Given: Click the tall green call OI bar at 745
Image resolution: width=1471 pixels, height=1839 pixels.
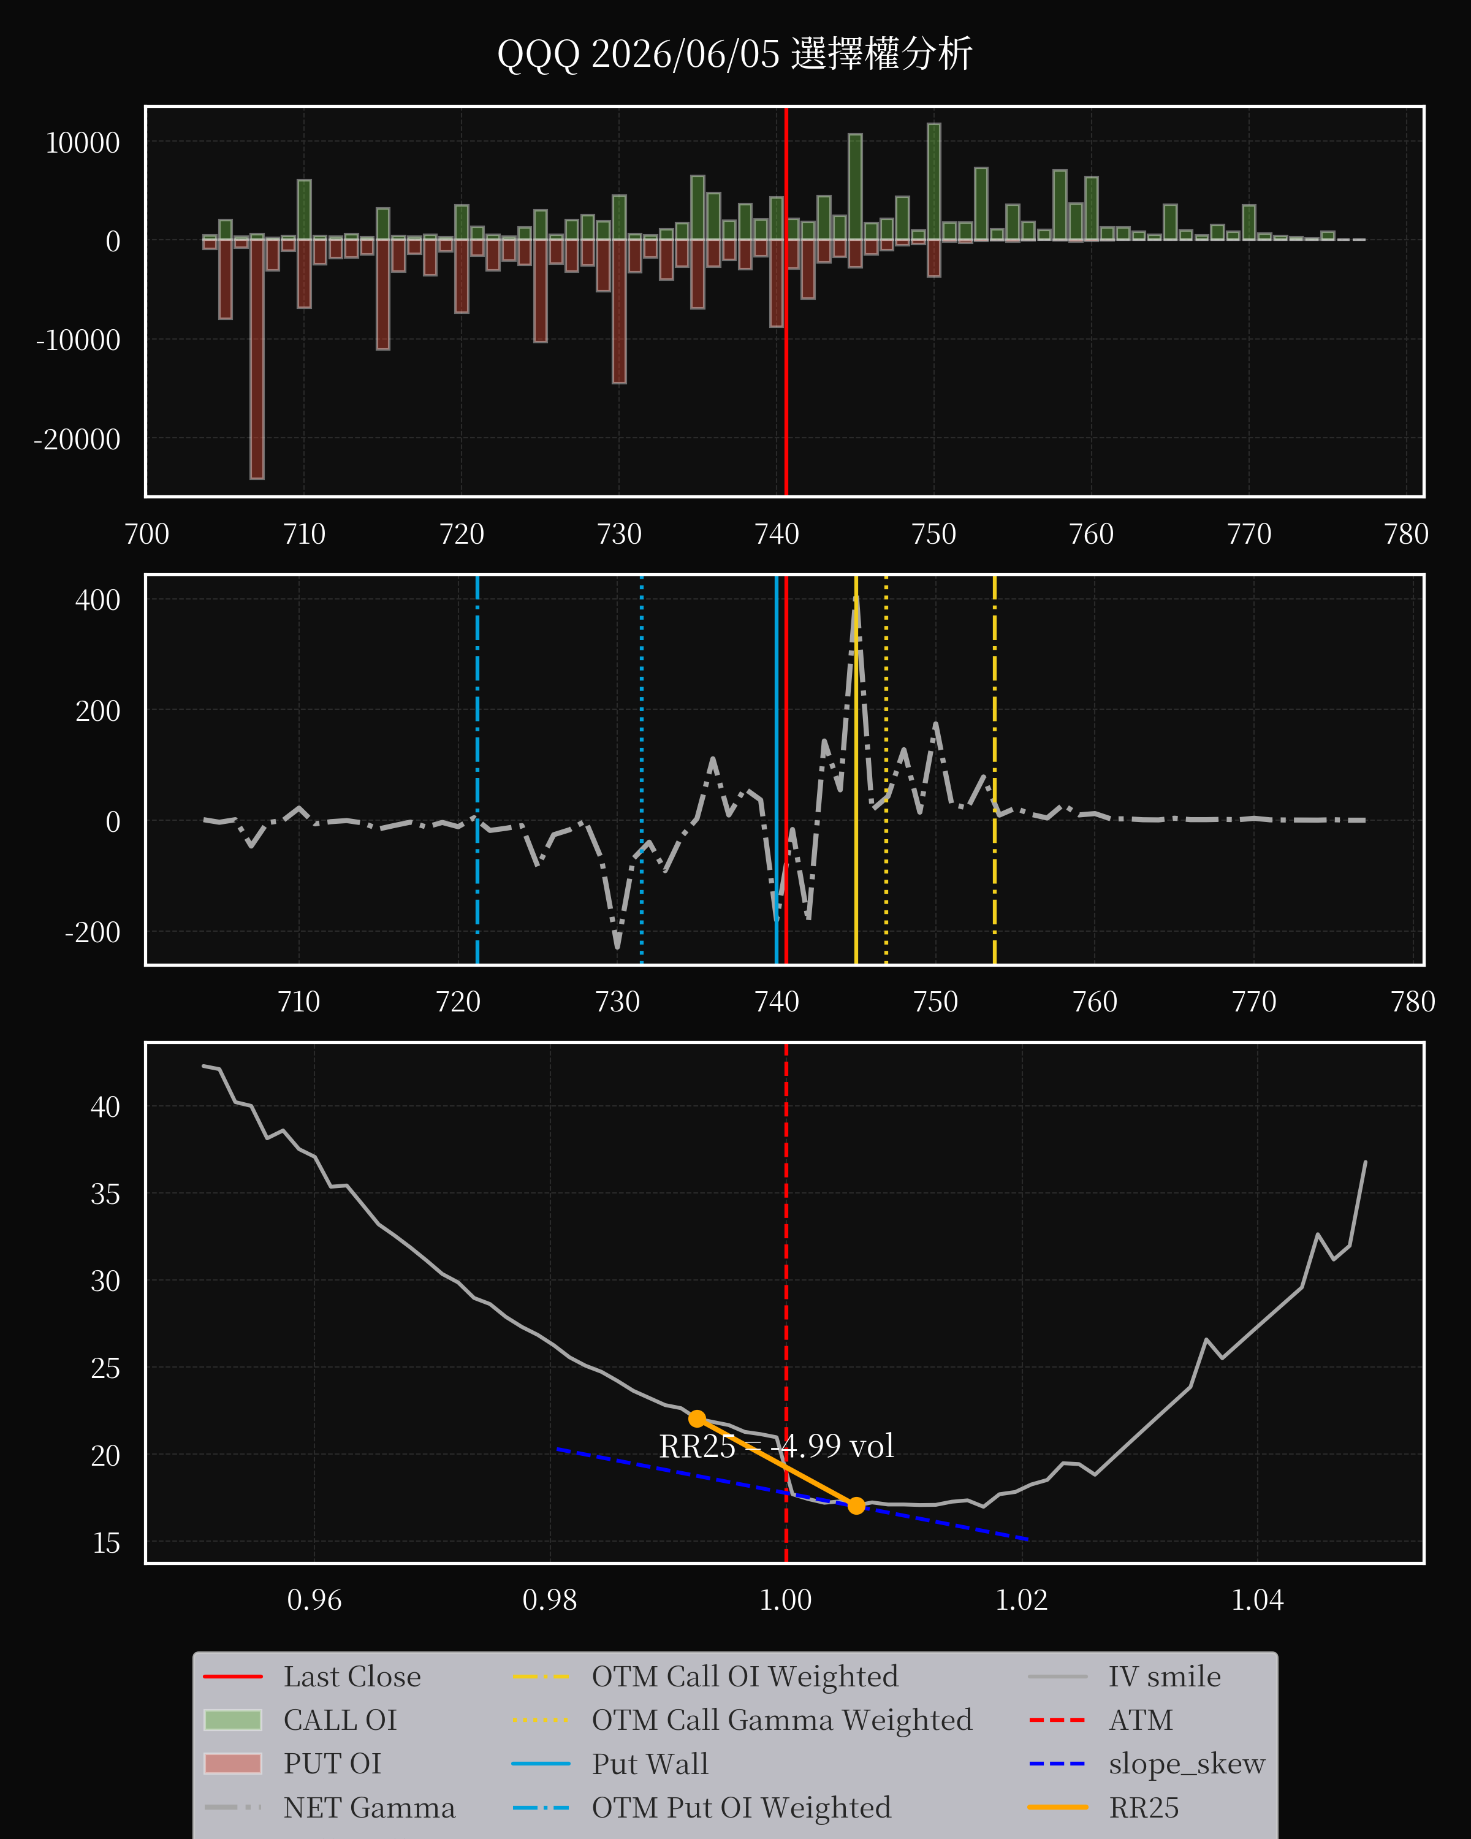Looking at the screenshot, I should (x=855, y=187).
